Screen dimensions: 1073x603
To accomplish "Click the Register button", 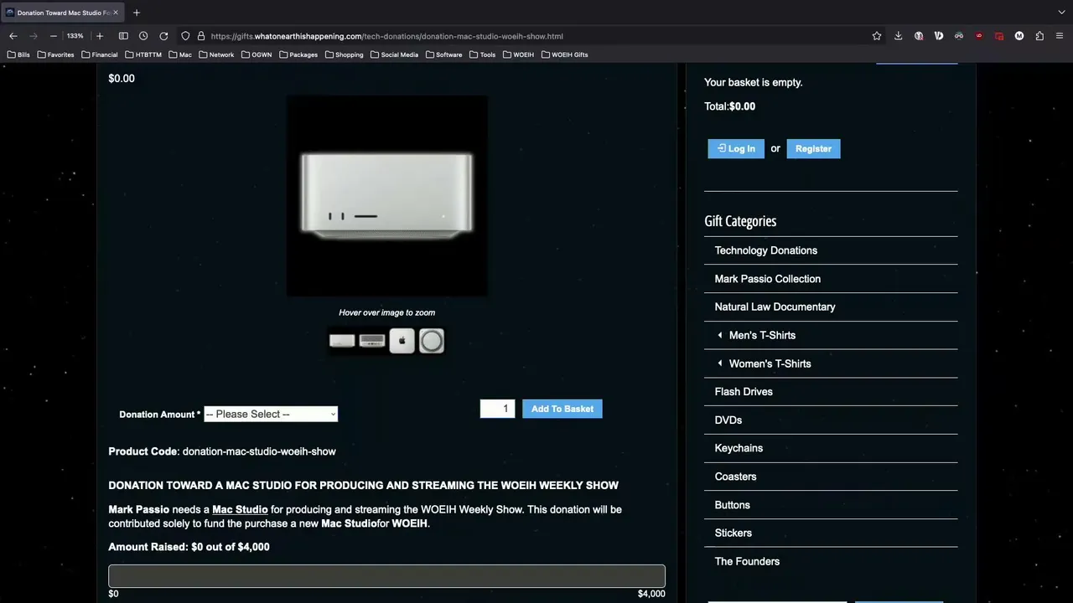I will tap(813, 148).
